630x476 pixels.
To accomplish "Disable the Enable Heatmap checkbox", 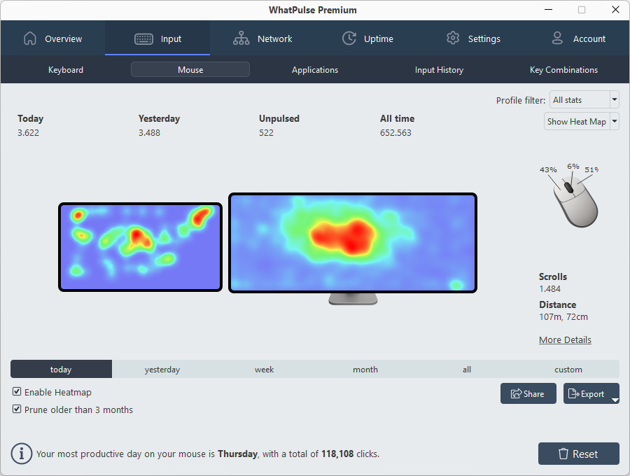I will pyautogui.click(x=17, y=392).
